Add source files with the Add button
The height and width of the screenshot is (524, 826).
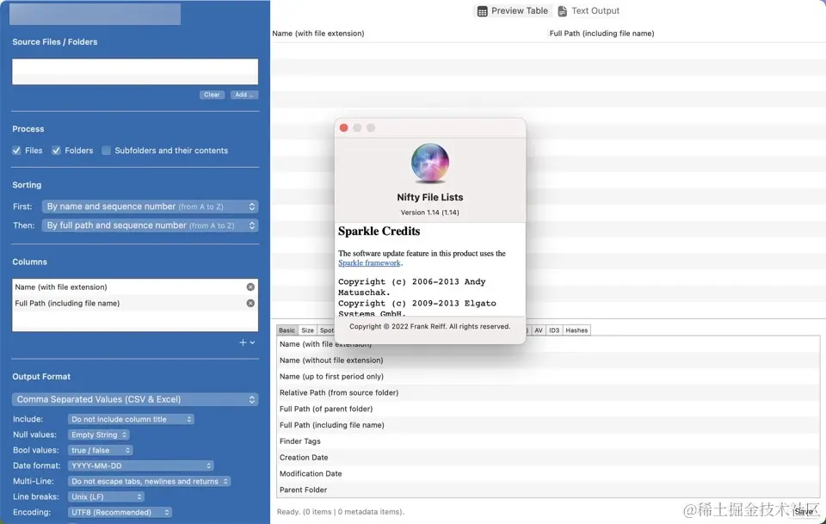pos(243,95)
